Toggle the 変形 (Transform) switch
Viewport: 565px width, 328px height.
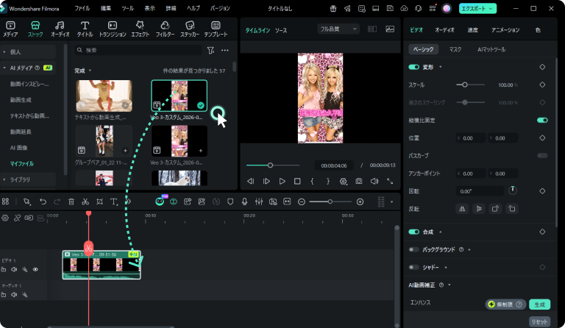[413, 67]
